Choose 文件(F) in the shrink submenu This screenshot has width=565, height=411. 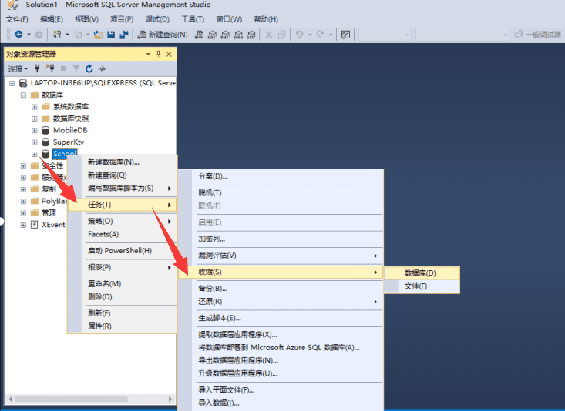click(x=422, y=286)
